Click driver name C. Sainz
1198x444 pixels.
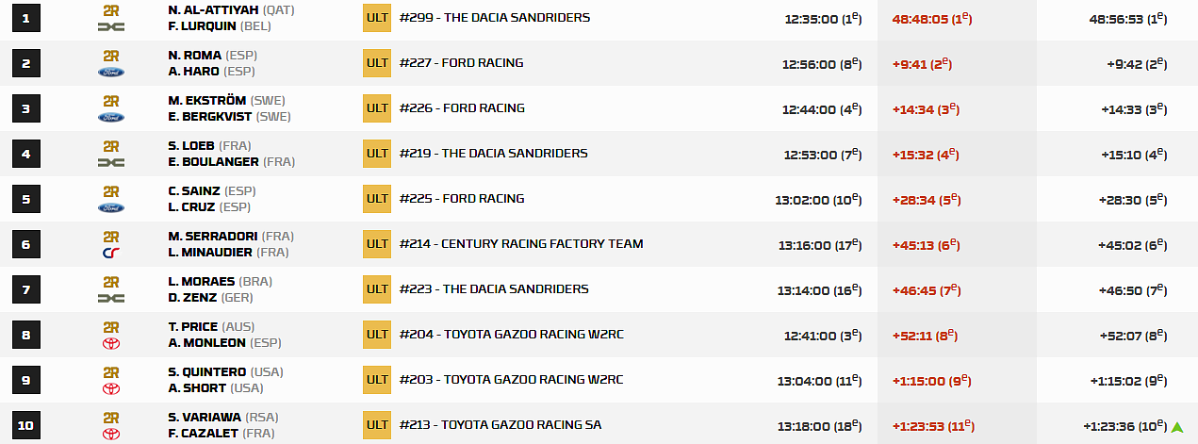[194, 191]
